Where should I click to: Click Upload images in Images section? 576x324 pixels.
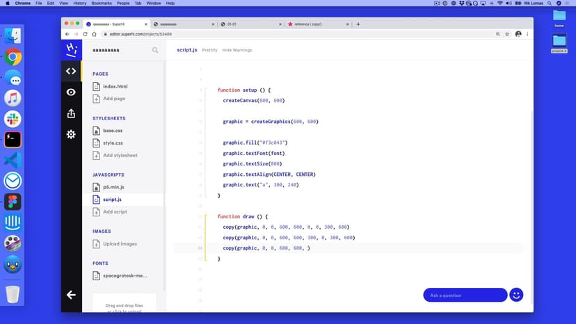[120, 244]
